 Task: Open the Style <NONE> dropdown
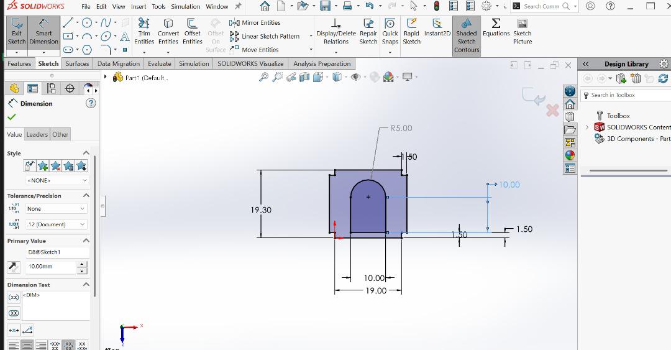[57, 180]
